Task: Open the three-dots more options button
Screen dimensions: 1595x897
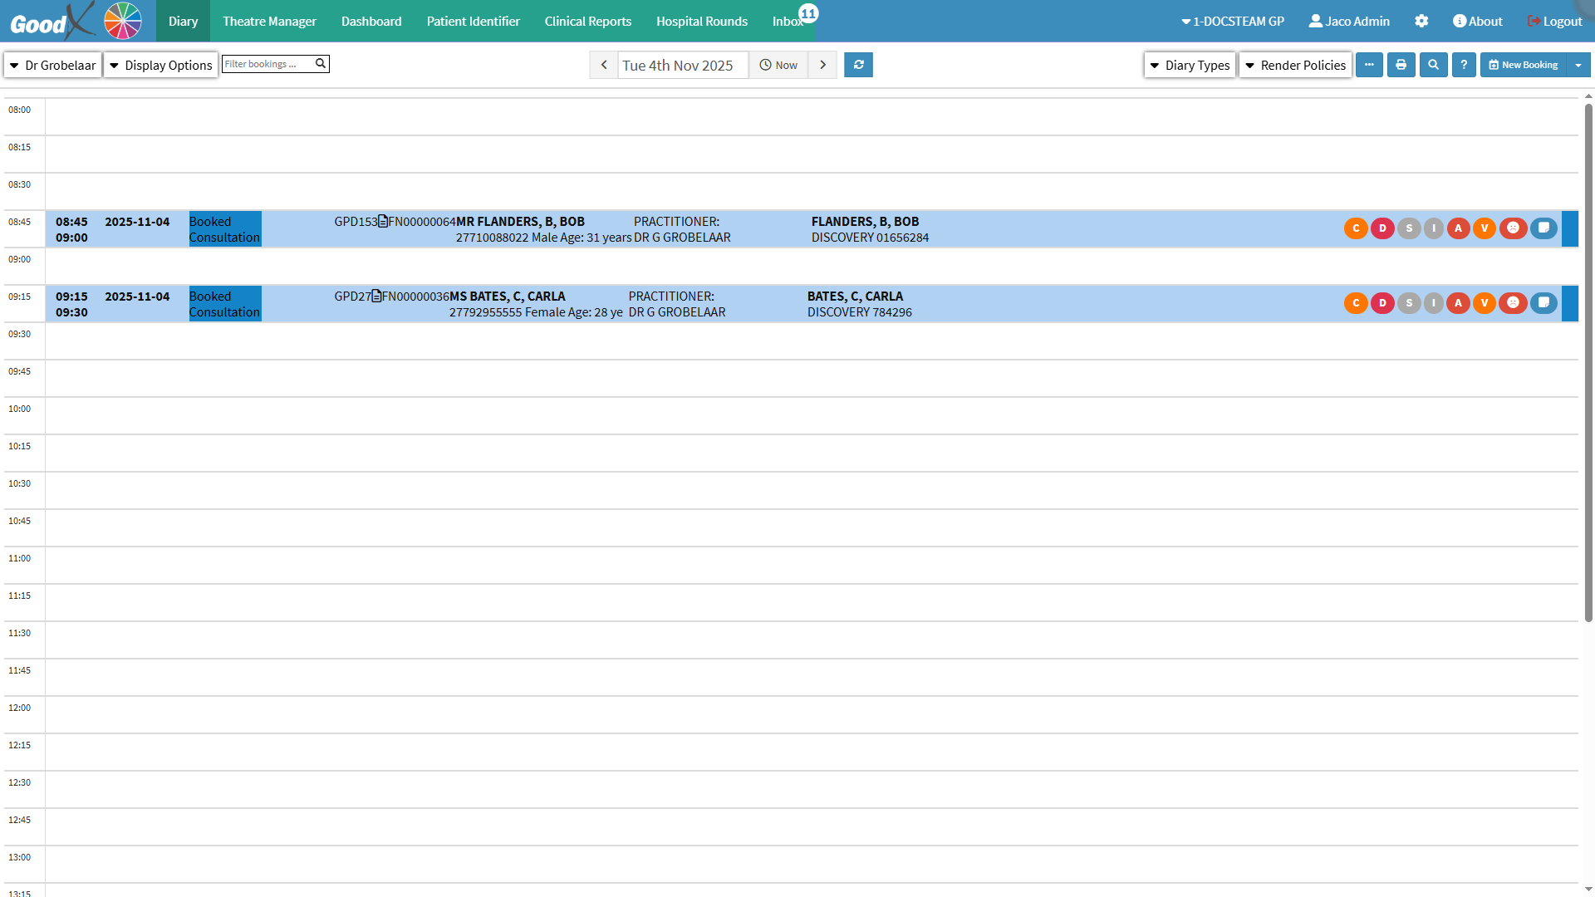Action: pos(1369,65)
